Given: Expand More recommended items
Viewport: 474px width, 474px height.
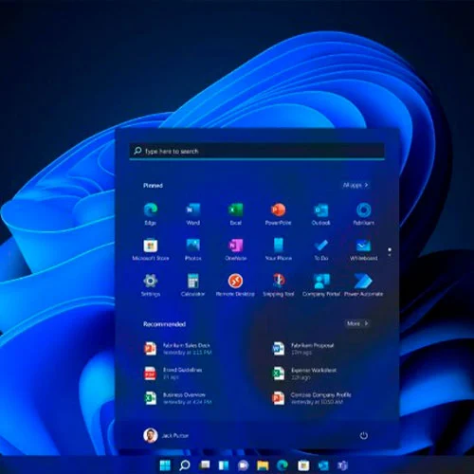Looking at the screenshot, I should [357, 323].
